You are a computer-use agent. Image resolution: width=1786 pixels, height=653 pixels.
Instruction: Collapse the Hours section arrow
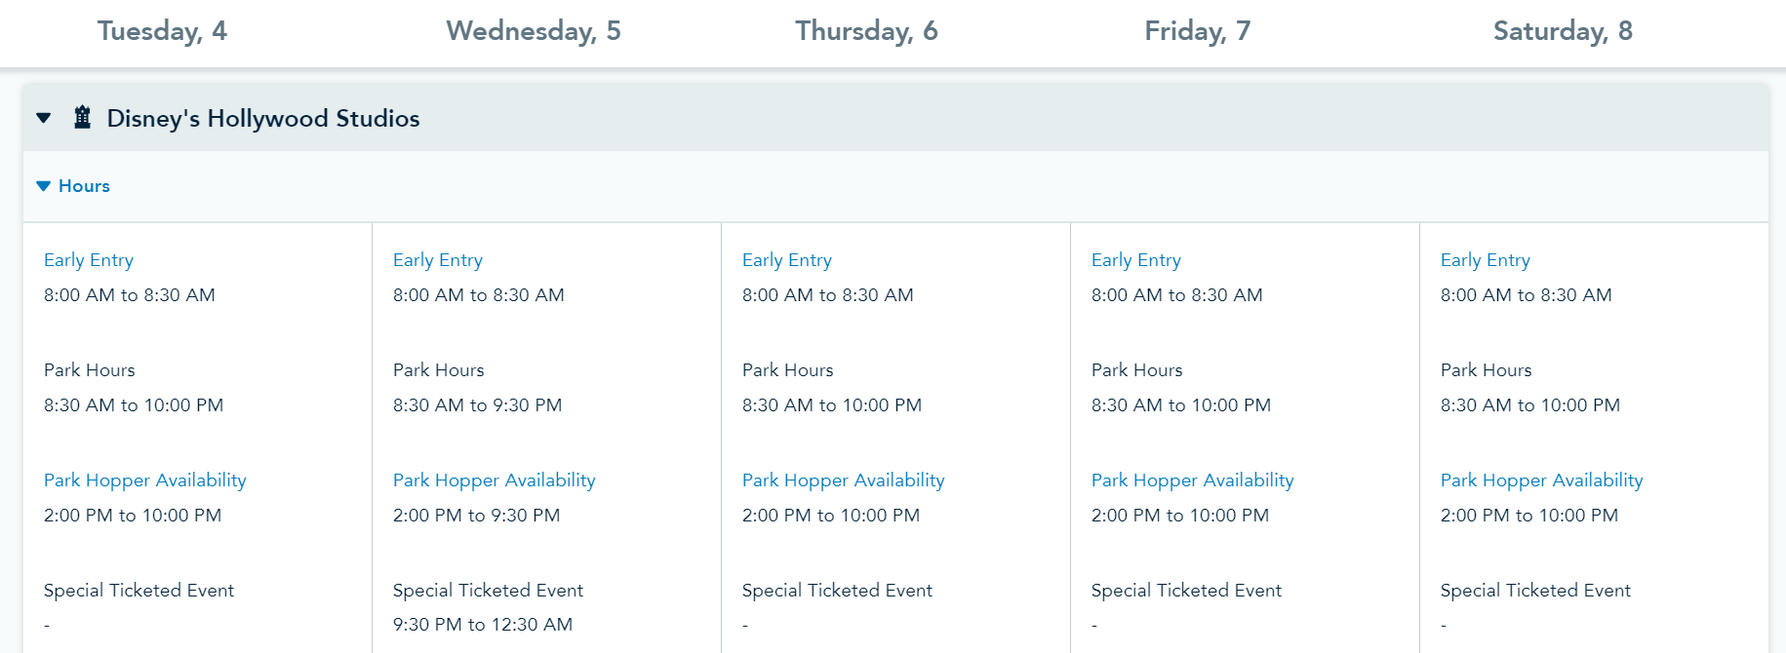coord(43,186)
